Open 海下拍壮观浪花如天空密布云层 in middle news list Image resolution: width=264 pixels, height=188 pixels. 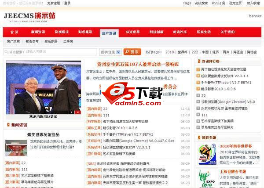point(125,122)
